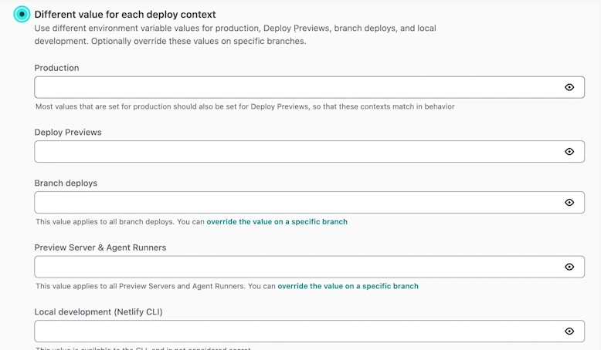Image resolution: width=601 pixels, height=350 pixels.
Task: Click the description 'Use different environment variable values'
Action: point(235,35)
